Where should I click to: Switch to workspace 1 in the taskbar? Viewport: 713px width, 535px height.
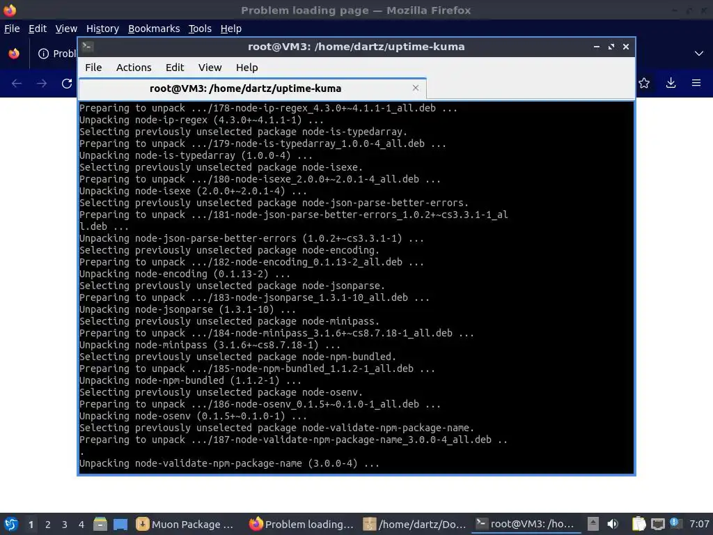[x=31, y=525]
